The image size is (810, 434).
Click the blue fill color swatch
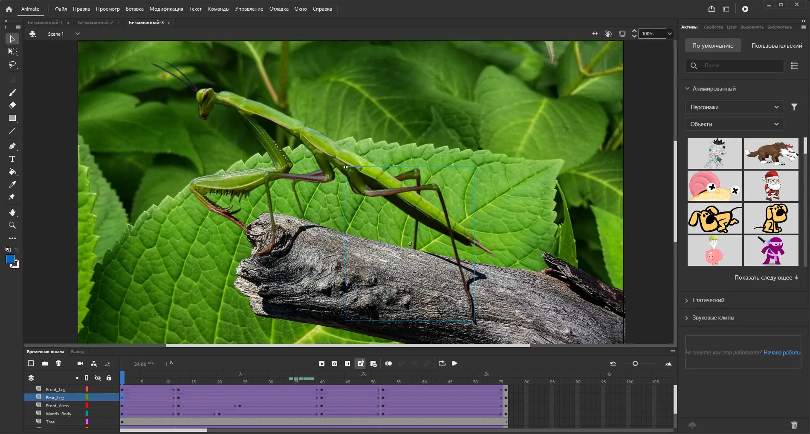[10, 260]
